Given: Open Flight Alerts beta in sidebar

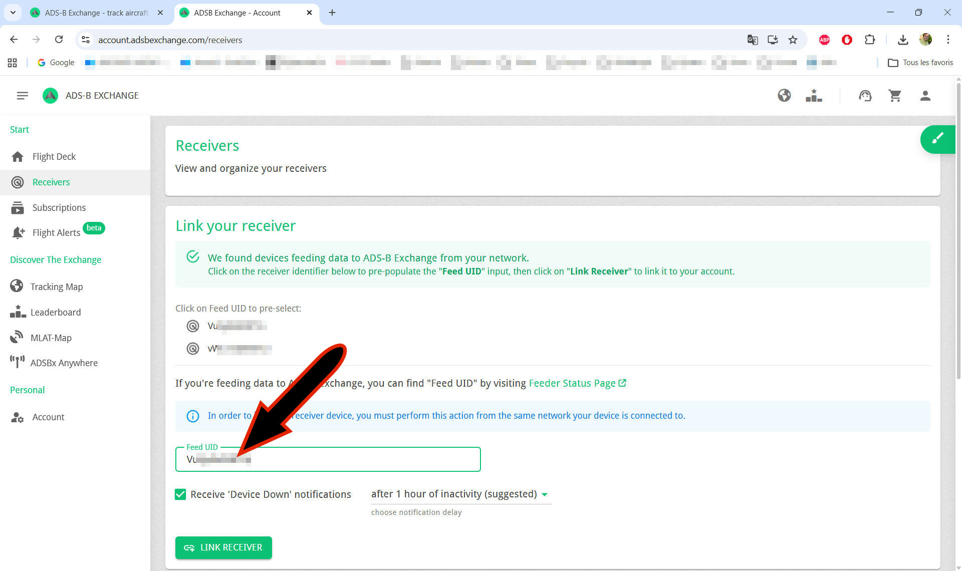Looking at the screenshot, I should [75, 232].
